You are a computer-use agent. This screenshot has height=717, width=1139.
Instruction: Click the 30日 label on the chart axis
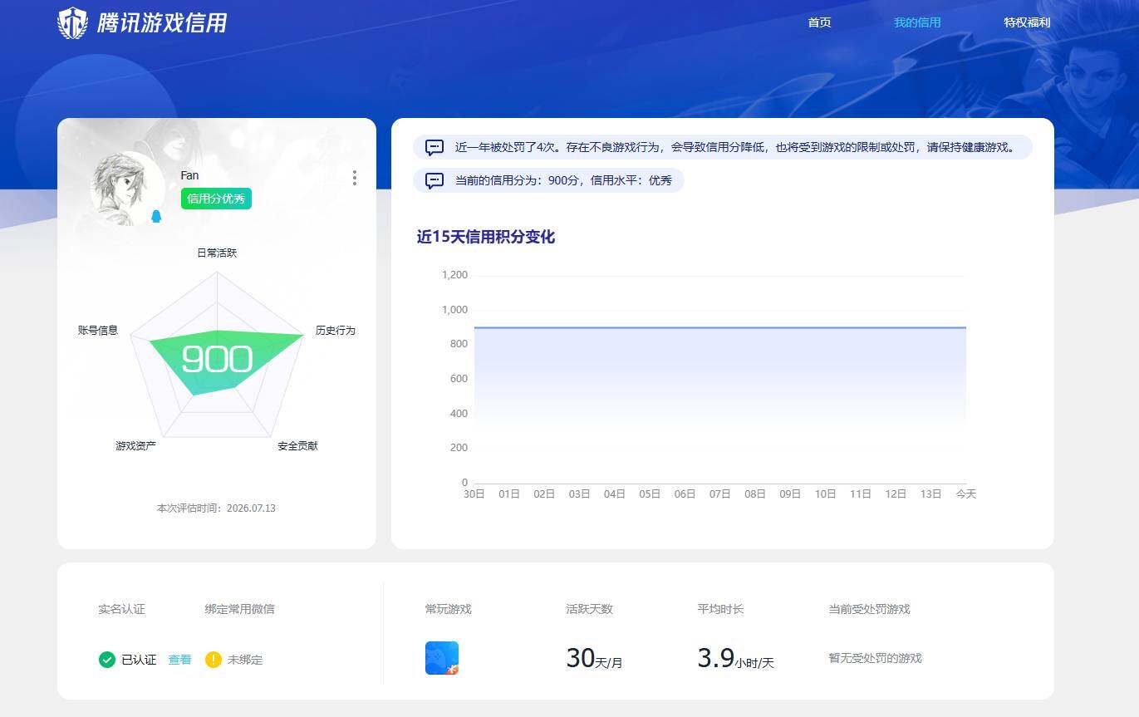[474, 494]
